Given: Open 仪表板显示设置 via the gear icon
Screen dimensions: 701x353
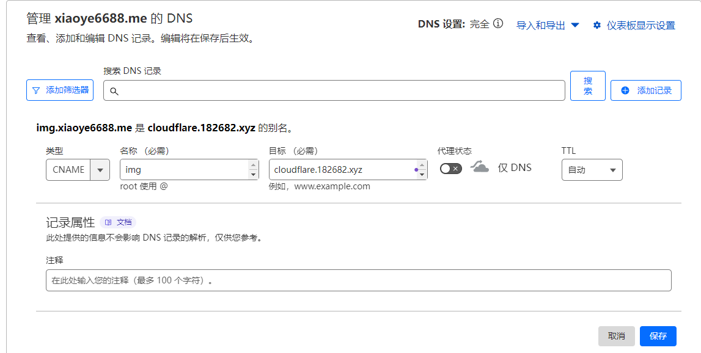Looking at the screenshot, I should tap(597, 26).
